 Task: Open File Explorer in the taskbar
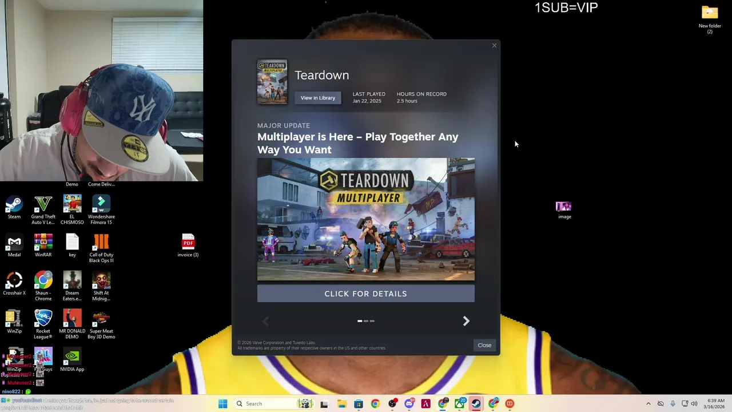[x=341, y=403]
